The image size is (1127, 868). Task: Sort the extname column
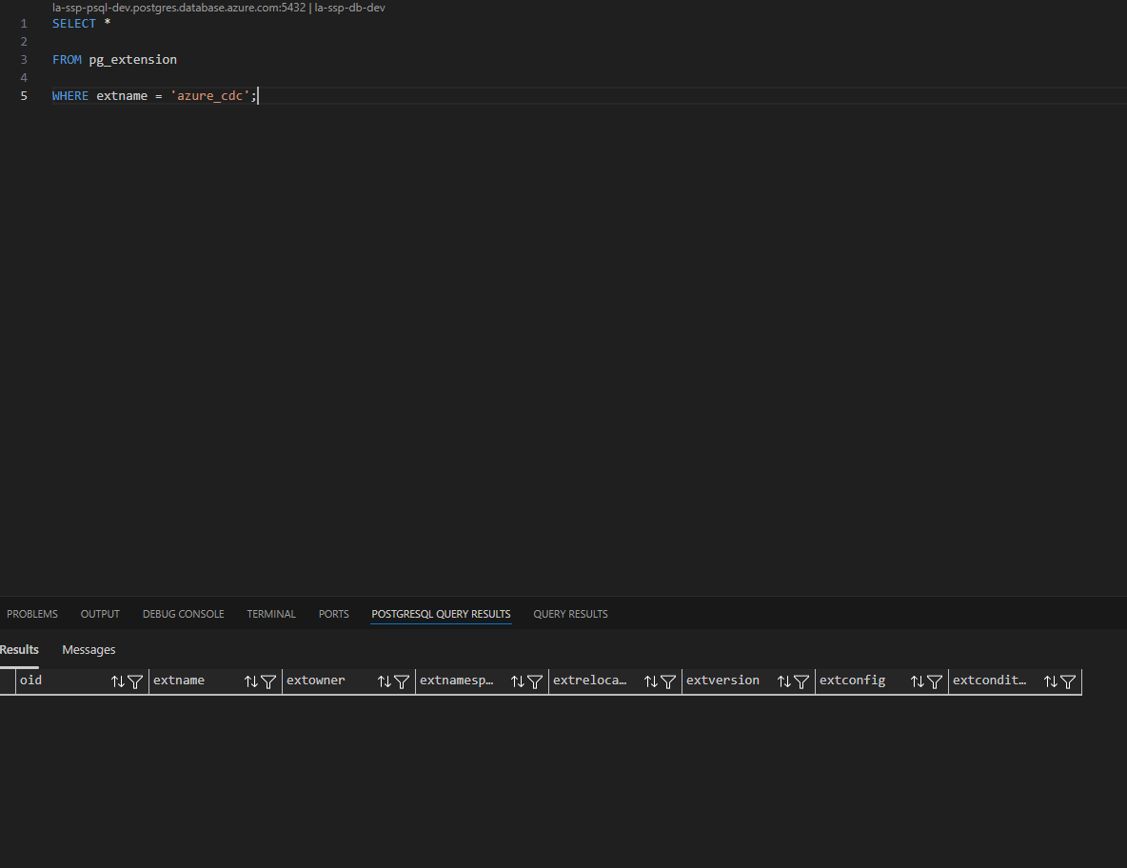click(x=251, y=681)
